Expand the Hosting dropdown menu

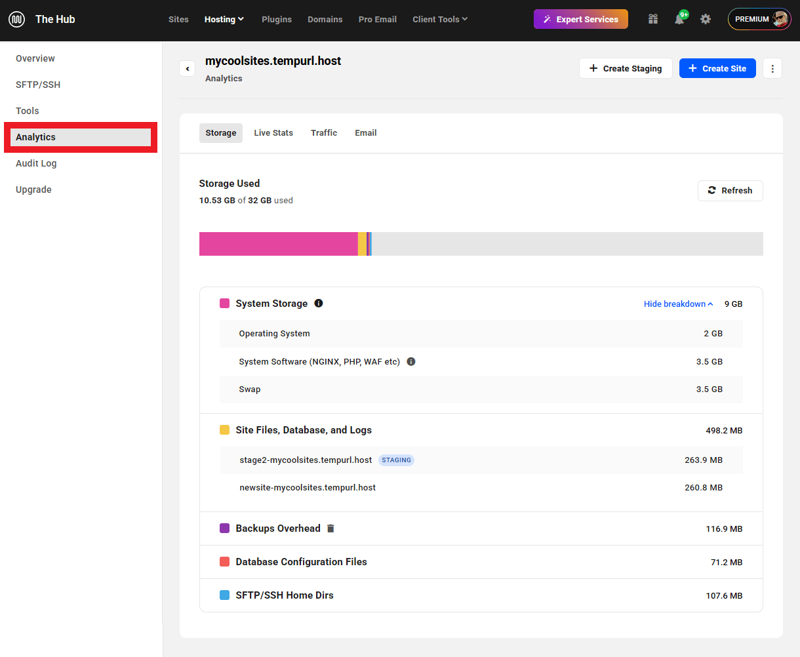[x=224, y=19]
